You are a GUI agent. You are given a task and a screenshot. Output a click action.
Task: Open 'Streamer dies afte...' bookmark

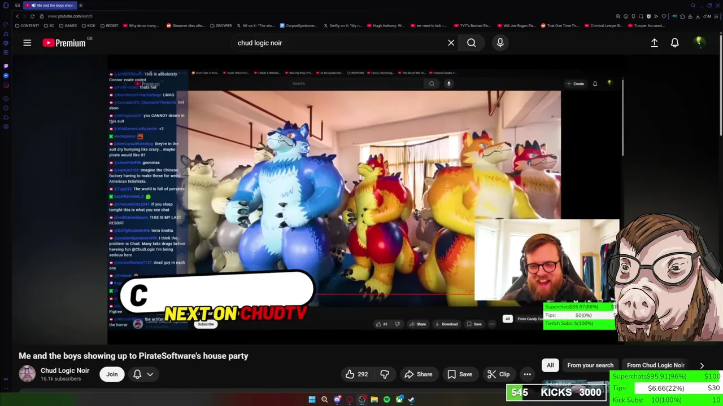pos(185,25)
